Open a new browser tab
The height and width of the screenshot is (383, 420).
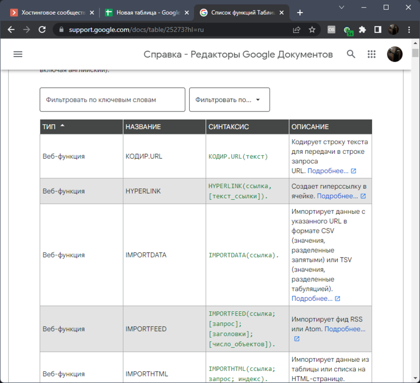(300, 13)
